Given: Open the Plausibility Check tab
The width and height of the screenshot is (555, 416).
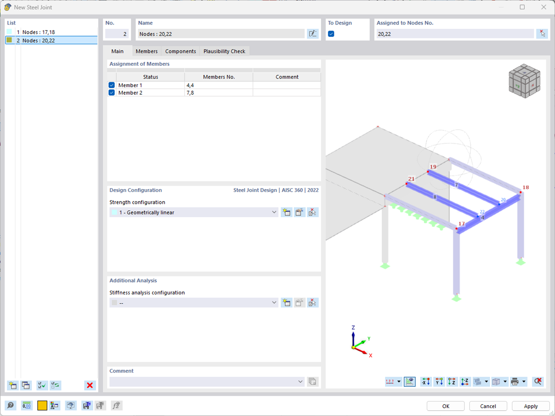Looking at the screenshot, I should pos(224,51).
